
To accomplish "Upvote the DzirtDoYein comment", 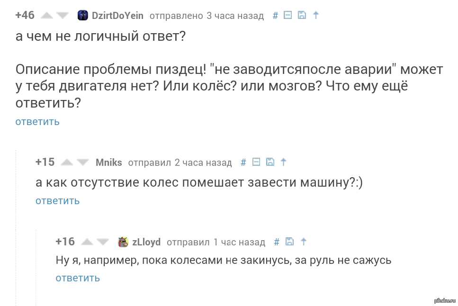I will (x=47, y=15).
